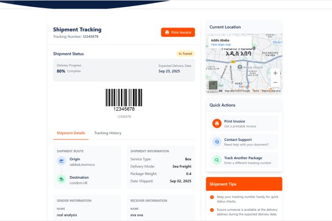Viewport: 332px width, 221px height.
Task: Open Contact Support quick action title
Action: [238, 139]
